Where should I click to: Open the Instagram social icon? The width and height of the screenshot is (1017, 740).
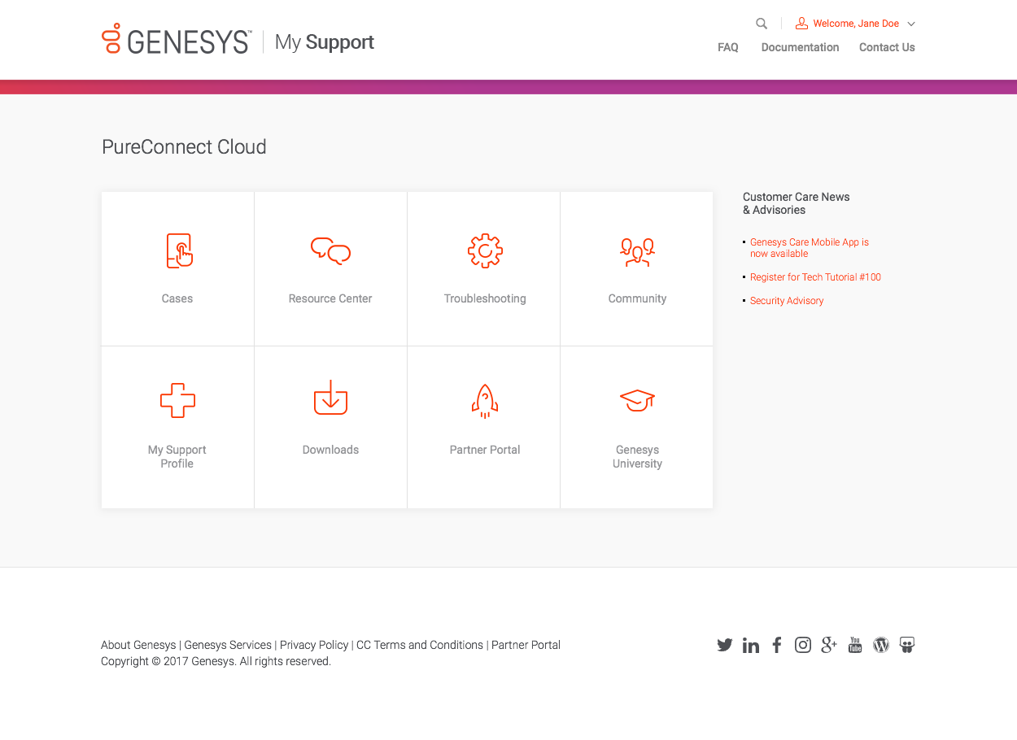[x=803, y=645]
